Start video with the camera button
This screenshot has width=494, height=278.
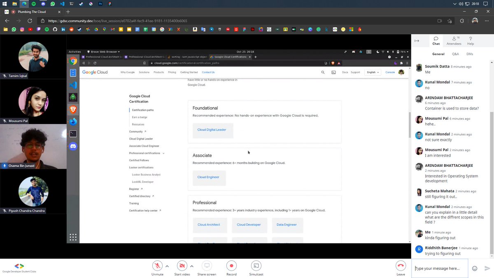(182, 266)
